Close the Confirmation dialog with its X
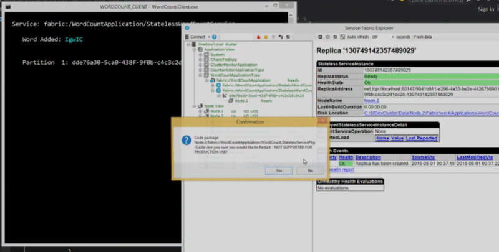This screenshot has height=252, width=499. coord(322,121)
